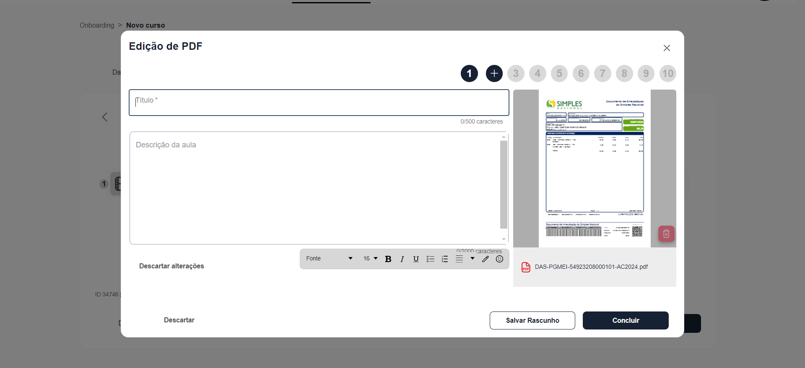The height and width of the screenshot is (368, 805).
Task: Click the Título input field
Action: pyautogui.click(x=319, y=103)
